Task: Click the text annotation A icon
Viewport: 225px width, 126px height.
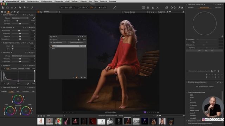Action: (32, 8)
